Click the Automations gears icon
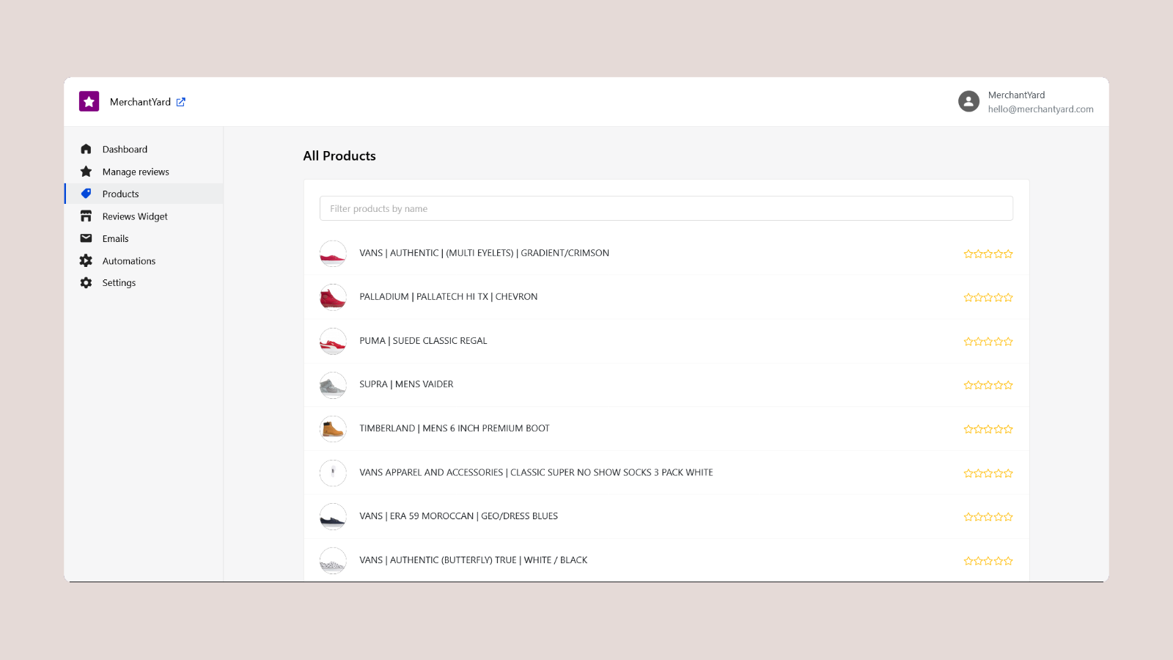 pos(86,260)
